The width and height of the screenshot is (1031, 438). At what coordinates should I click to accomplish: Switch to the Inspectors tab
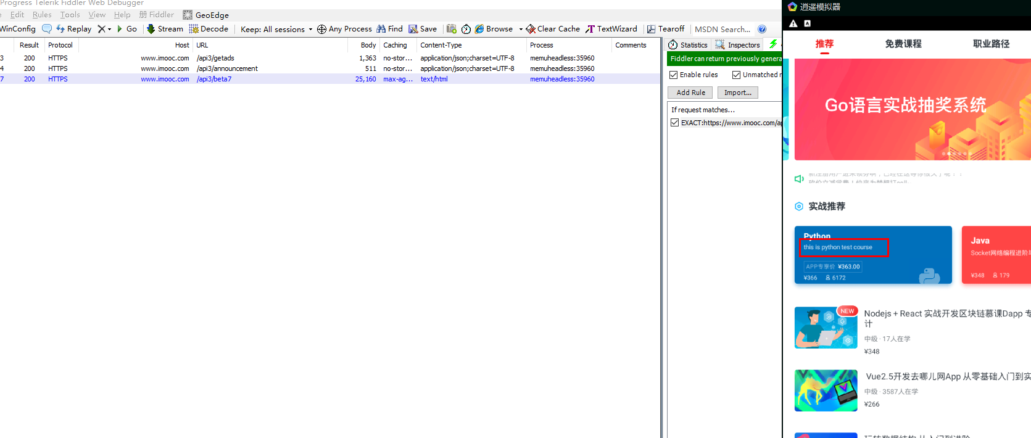point(738,45)
